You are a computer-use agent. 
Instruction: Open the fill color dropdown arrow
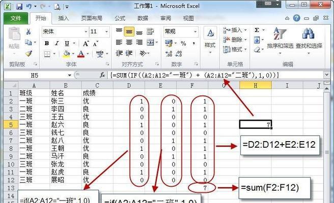pyautogui.click(x=73, y=54)
